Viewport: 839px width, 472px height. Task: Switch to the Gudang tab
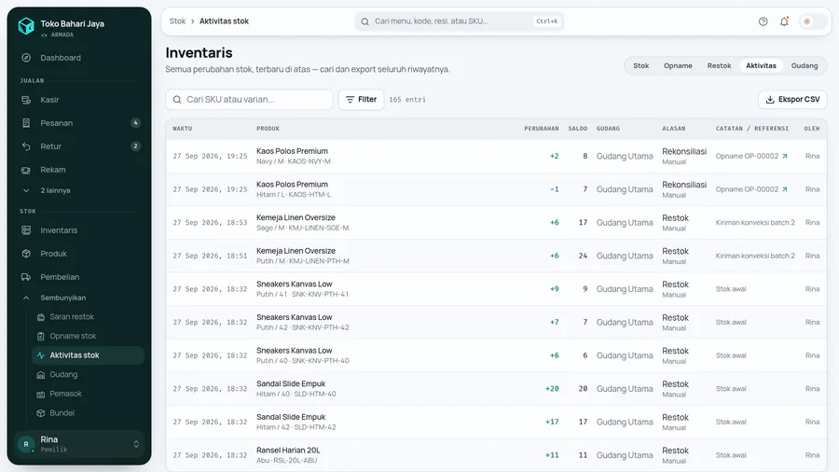pyautogui.click(x=805, y=66)
